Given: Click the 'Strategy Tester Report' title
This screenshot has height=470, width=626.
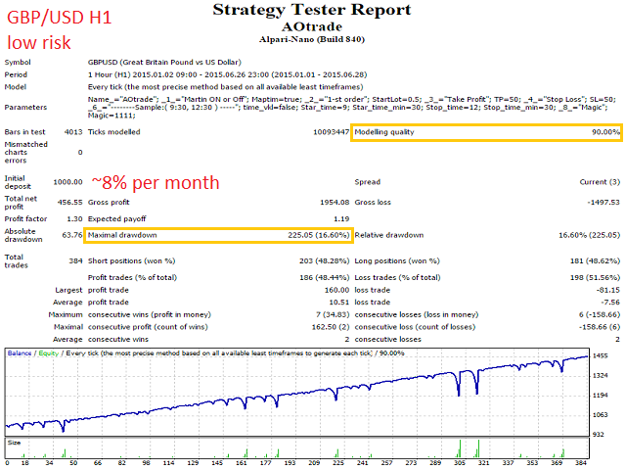Looking at the screenshot, I should [x=312, y=10].
